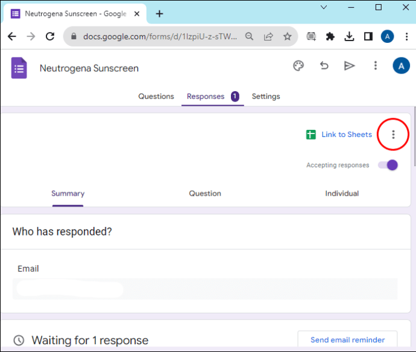Click the page vertical scrollbar
The image size is (416, 352).
point(414,136)
